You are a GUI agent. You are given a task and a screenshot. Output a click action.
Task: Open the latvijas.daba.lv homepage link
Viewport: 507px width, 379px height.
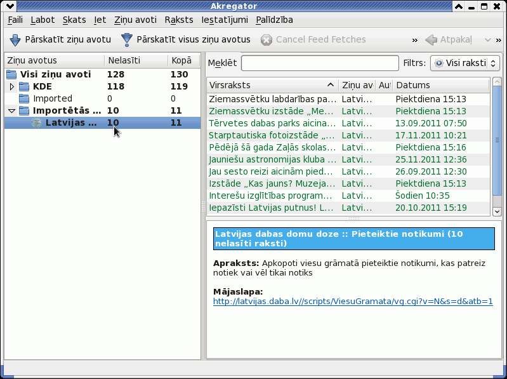pyautogui.click(x=353, y=302)
